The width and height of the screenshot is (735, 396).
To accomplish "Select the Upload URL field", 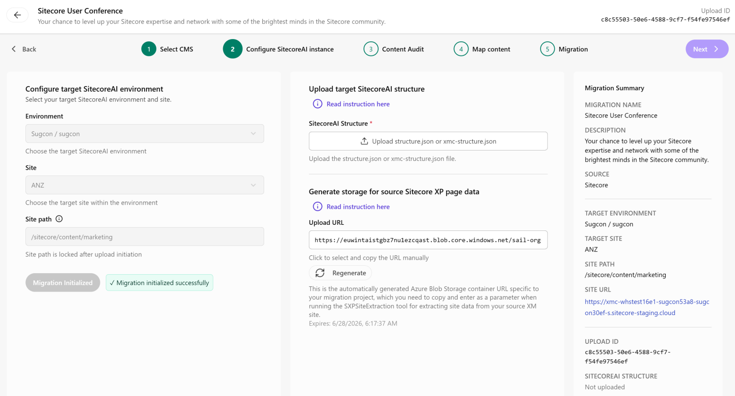I will point(428,240).
